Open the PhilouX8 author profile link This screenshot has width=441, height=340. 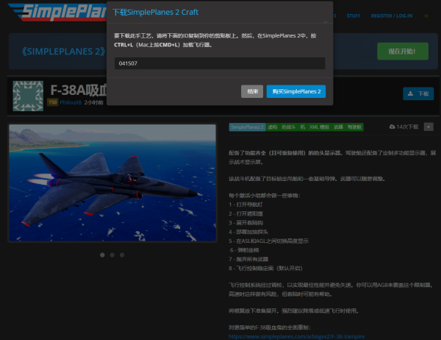coord(71,102)
